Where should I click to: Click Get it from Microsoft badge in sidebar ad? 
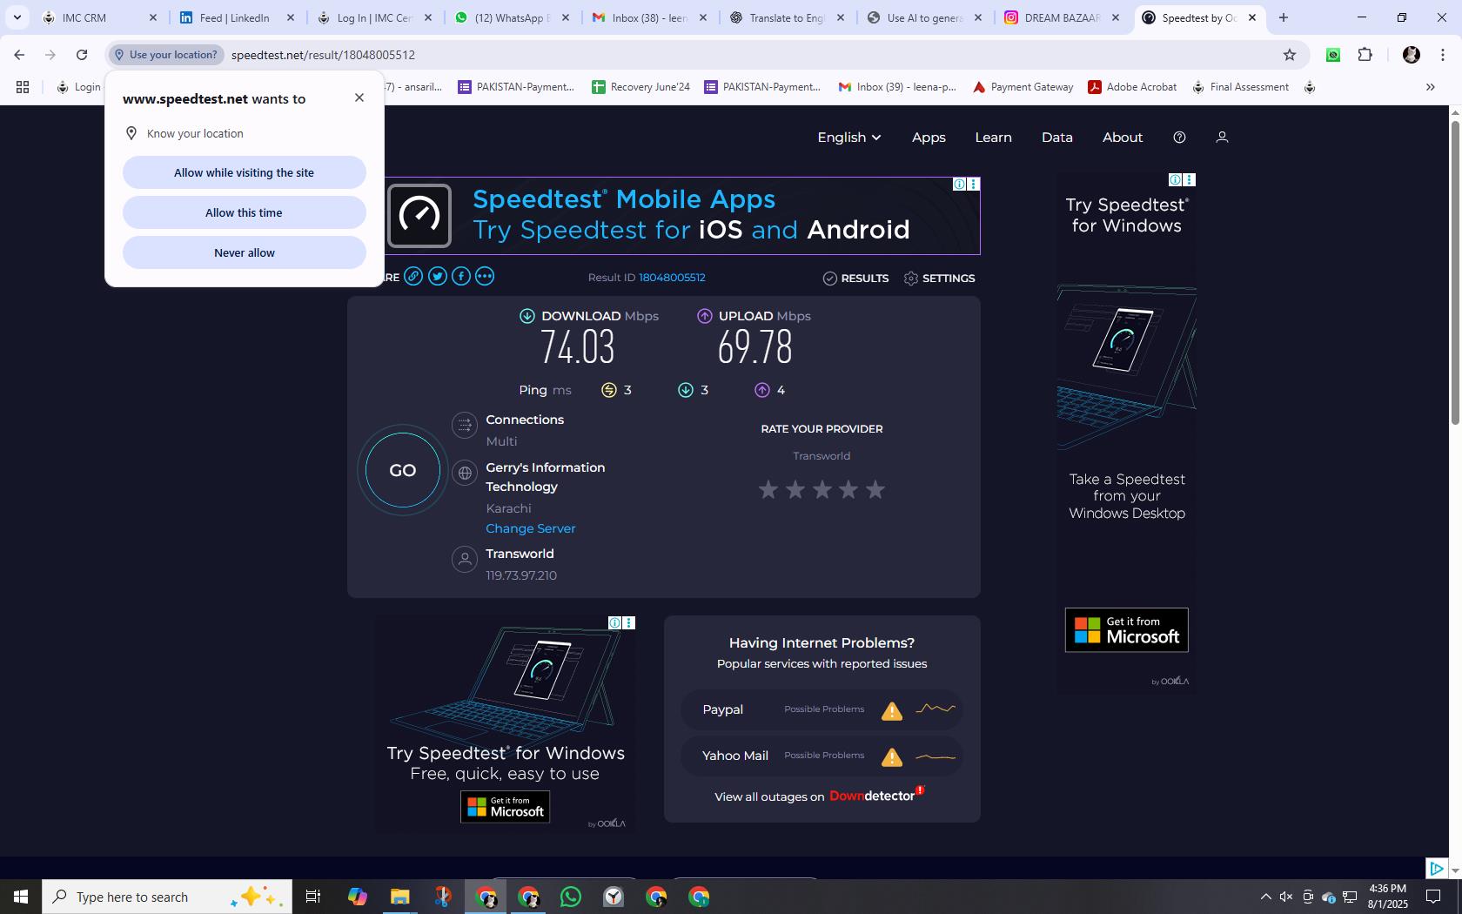pyautogui.click(x=1126, y=630)
